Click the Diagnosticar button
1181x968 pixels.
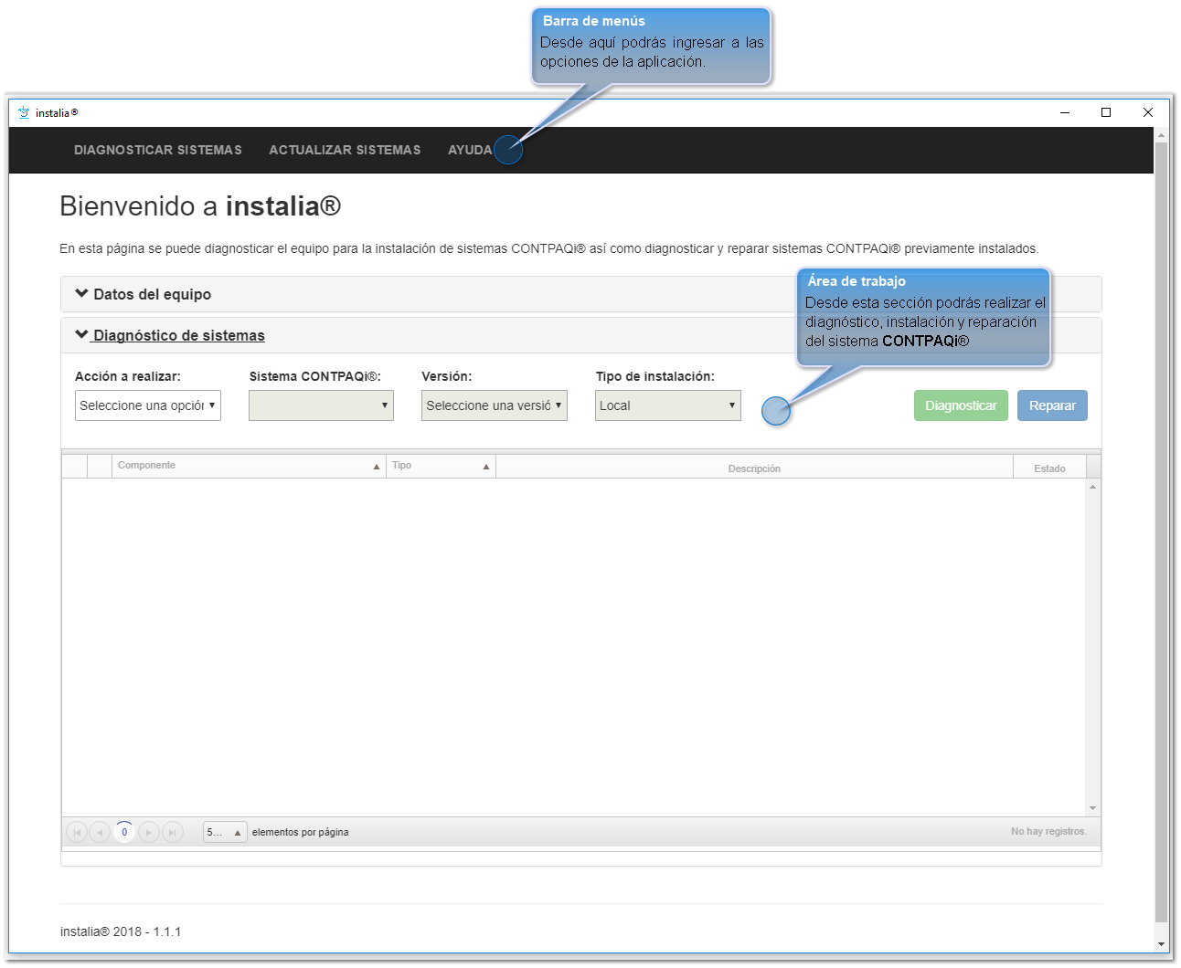tap(961, 405)
